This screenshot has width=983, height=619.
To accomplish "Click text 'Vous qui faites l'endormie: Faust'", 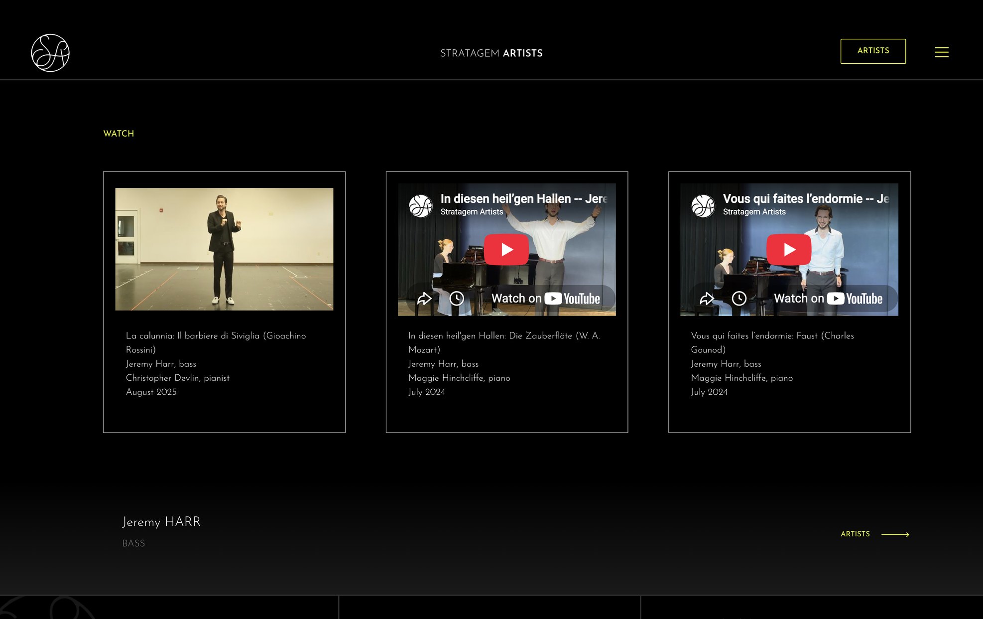I will click(x=754, y=336).
